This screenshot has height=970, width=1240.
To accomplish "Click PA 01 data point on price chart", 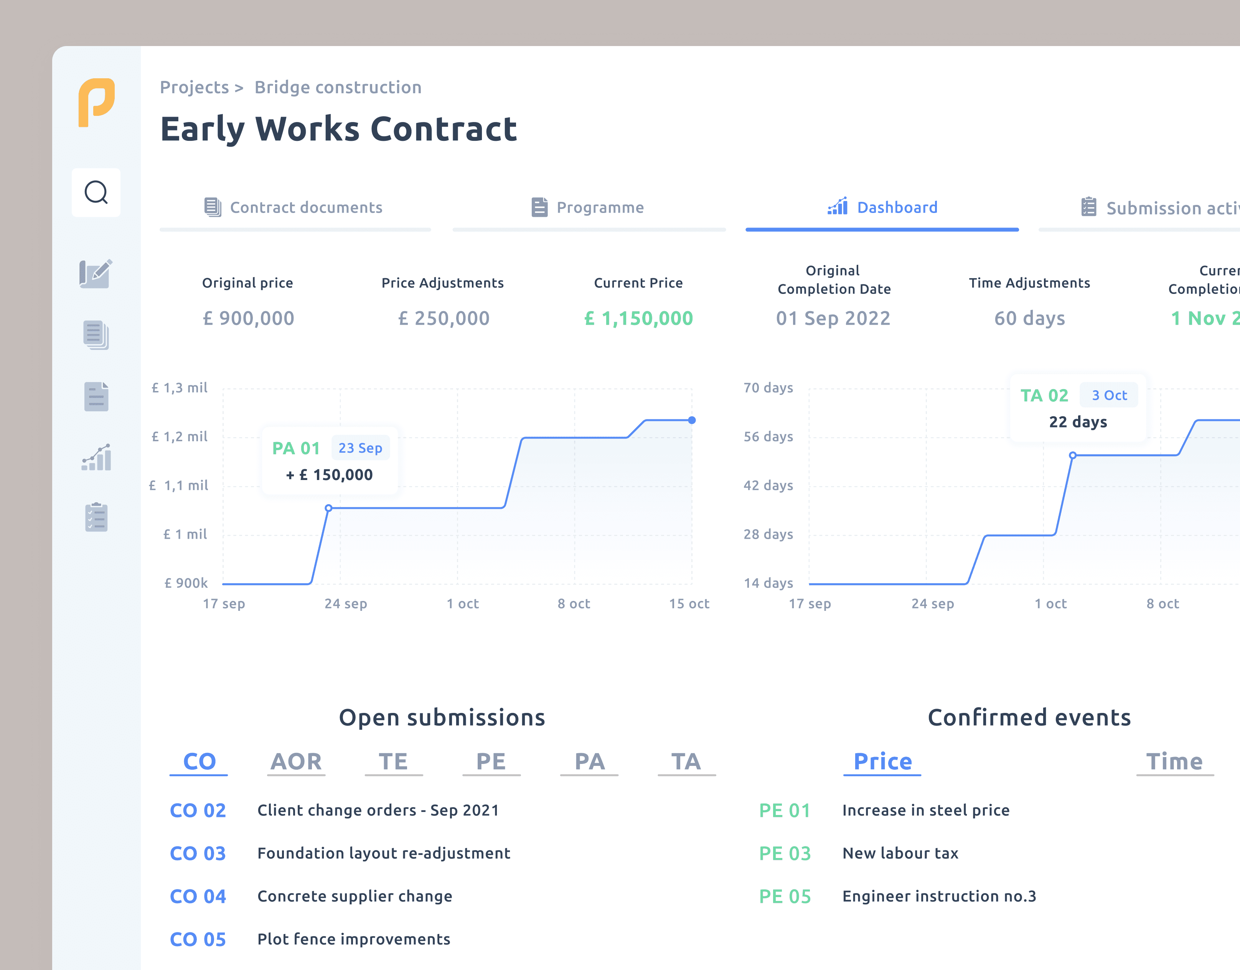I will tap(328, 508).
